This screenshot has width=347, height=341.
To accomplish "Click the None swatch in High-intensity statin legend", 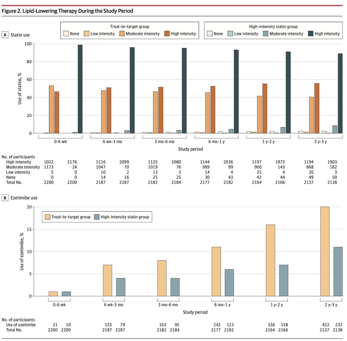I will point(209,34).
